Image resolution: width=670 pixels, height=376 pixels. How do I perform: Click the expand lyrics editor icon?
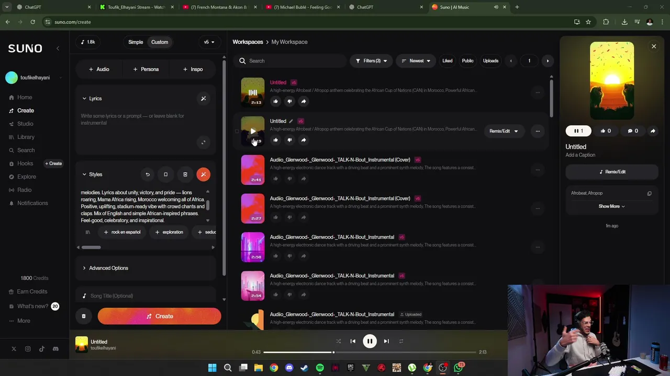coord(204,142)
